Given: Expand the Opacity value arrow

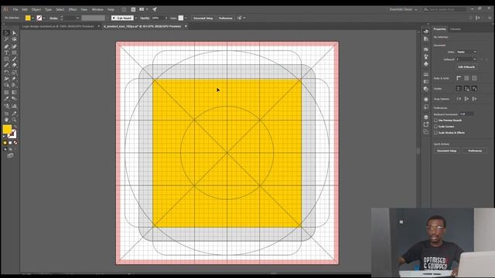Looking at the screenshot, I should 166,18.
